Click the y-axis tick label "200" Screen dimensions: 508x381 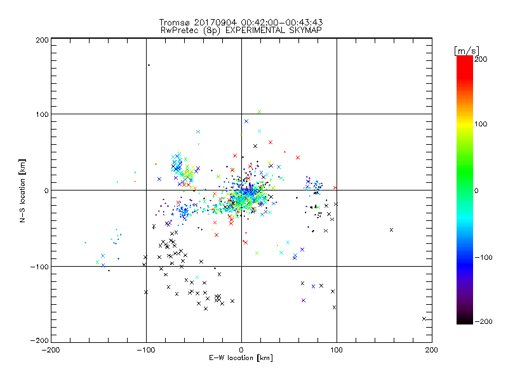(x=43, y=41)
